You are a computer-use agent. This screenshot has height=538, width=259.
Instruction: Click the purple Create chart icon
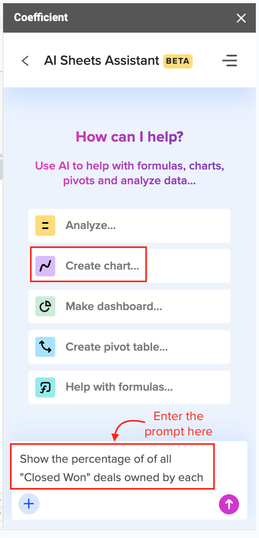pos(45,266)
